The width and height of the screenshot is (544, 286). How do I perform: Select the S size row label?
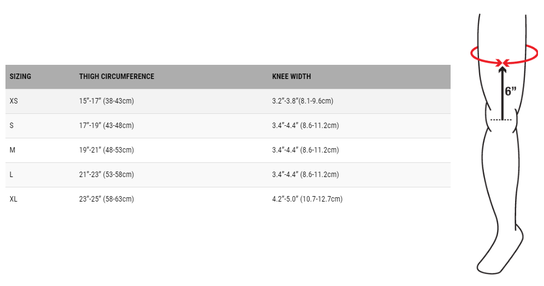tap(12, 126)
